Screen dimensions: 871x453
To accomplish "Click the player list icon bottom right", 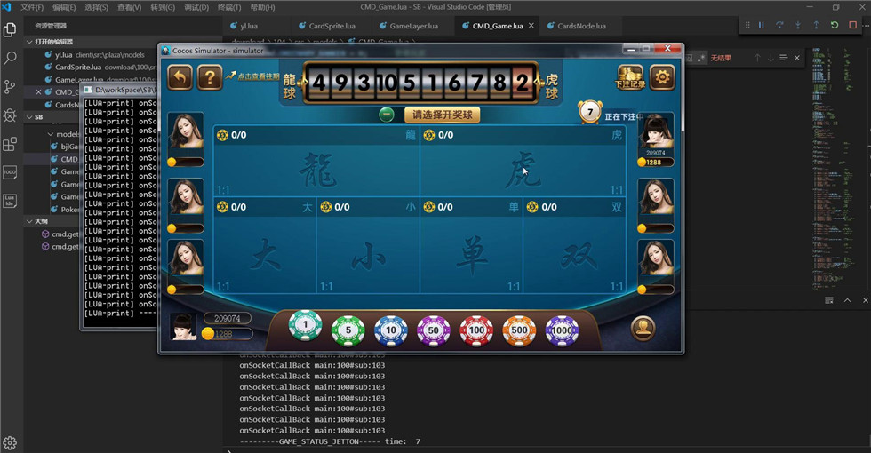I will [x=643, y=329].
